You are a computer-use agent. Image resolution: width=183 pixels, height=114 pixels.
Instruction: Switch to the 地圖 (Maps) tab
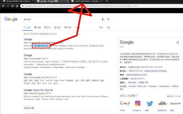(x=37, y=27)
